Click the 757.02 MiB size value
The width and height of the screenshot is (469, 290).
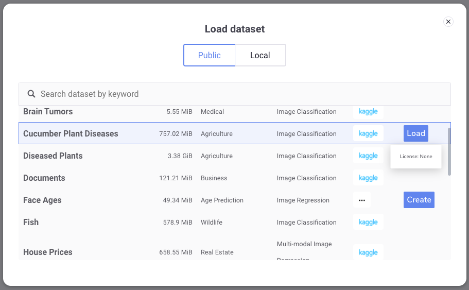(x=176, y=133)
